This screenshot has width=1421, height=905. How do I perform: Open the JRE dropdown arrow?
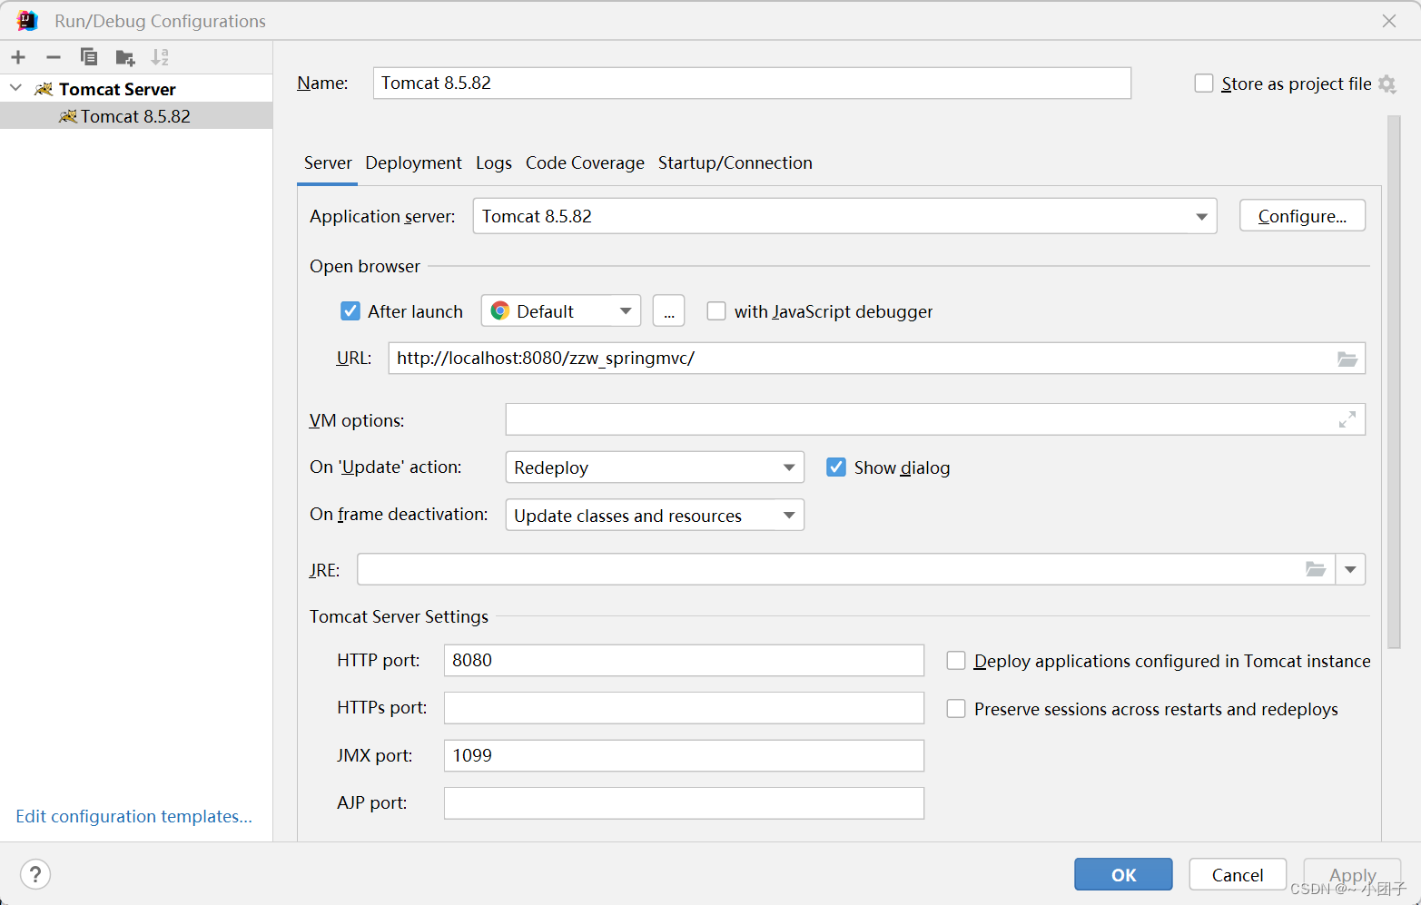click(x=1350, y=569)
